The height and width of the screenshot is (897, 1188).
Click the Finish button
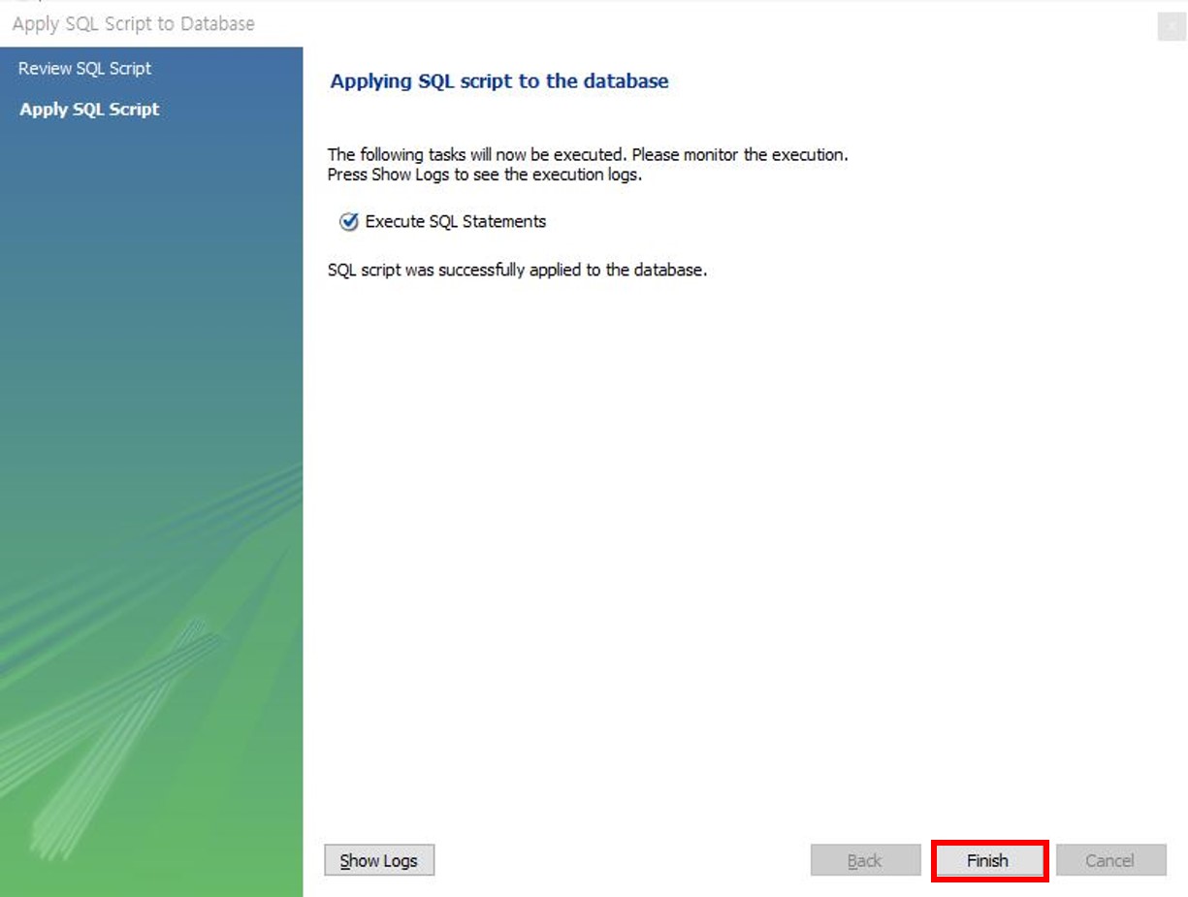tap(988, 860)
